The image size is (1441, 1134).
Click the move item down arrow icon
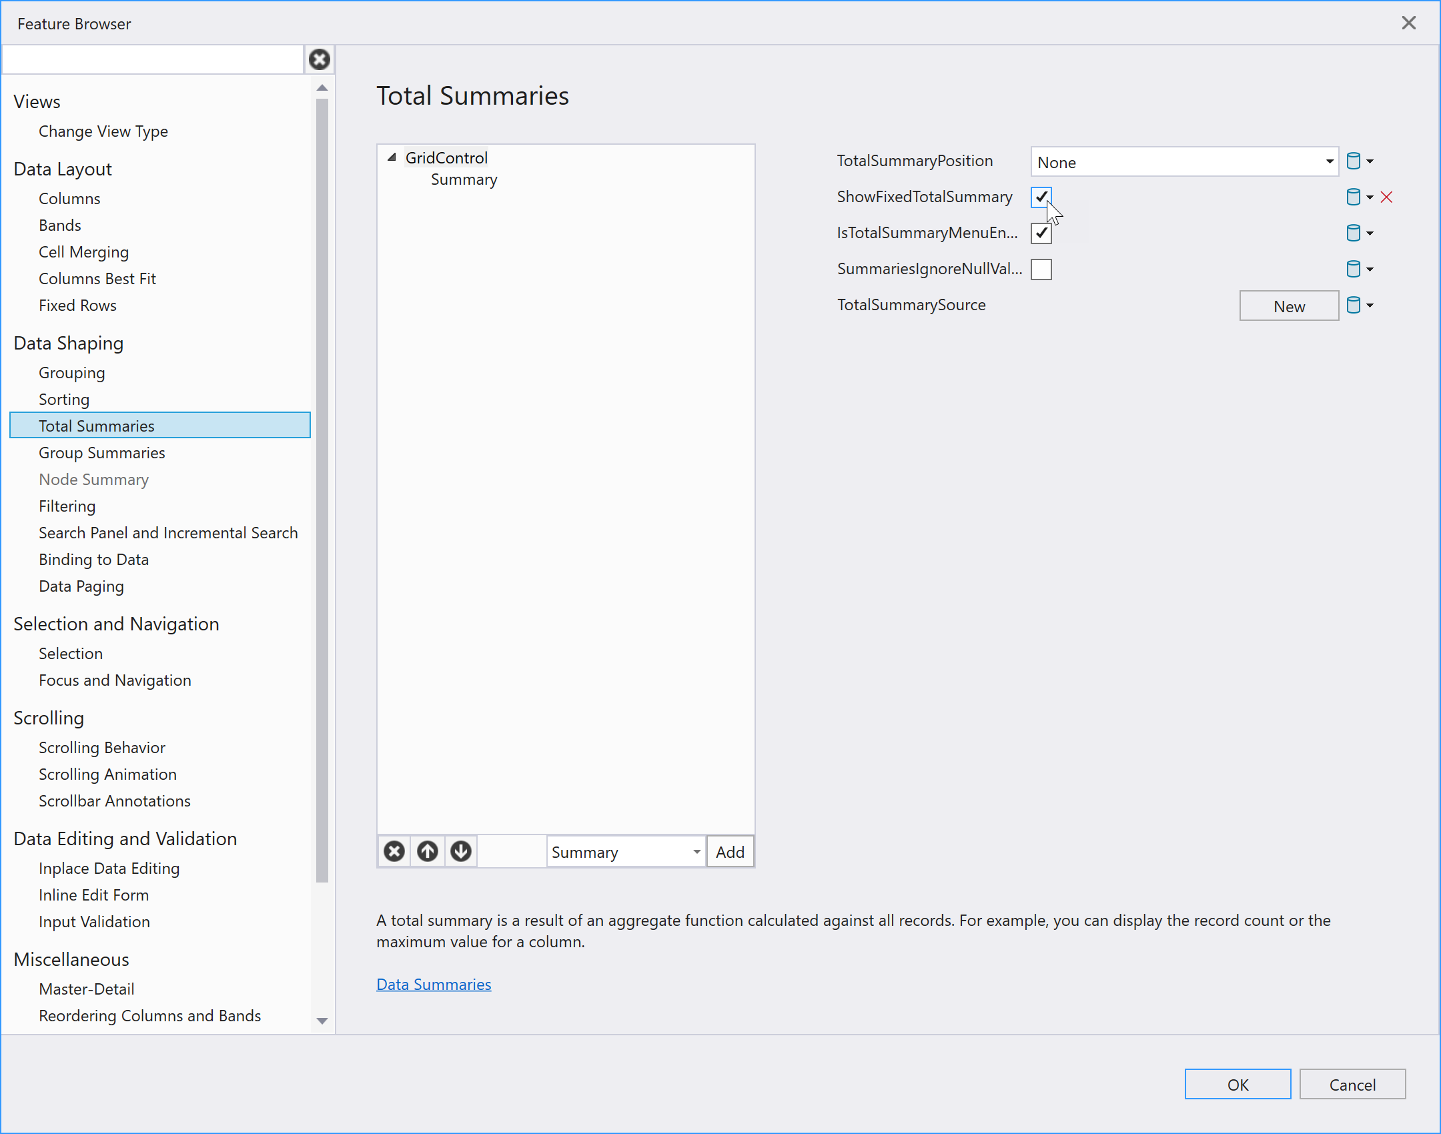point(461,852)
